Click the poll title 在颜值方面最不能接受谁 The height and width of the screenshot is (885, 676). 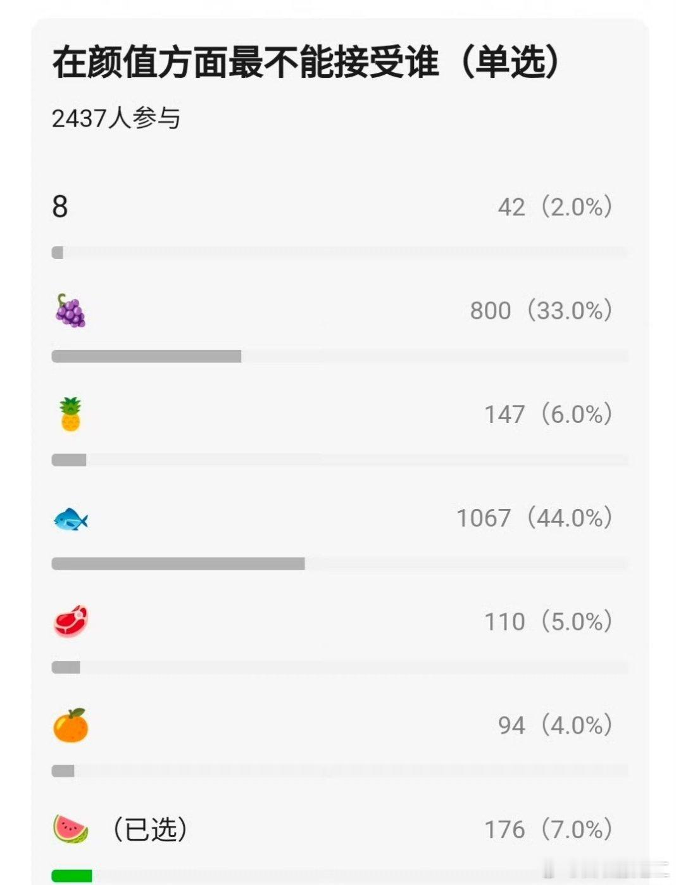246,63
